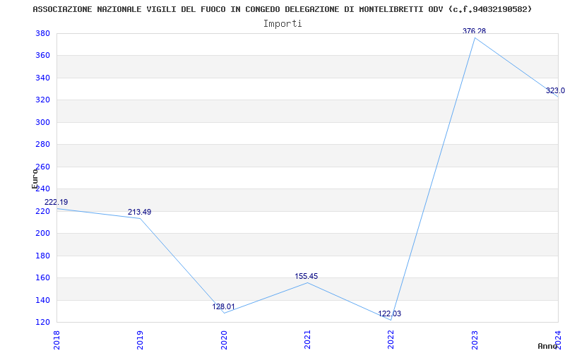Select the 2024 year axis label
The image size is (565, 353).
tap(558, 340)
